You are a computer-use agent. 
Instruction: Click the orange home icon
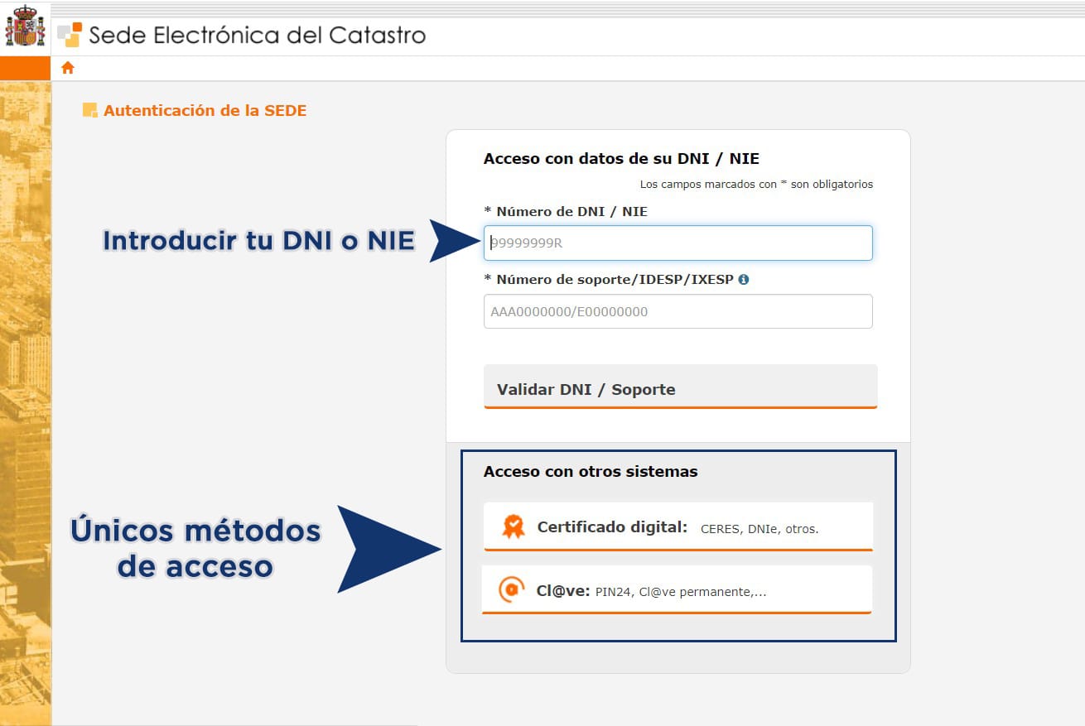point(68,68)
